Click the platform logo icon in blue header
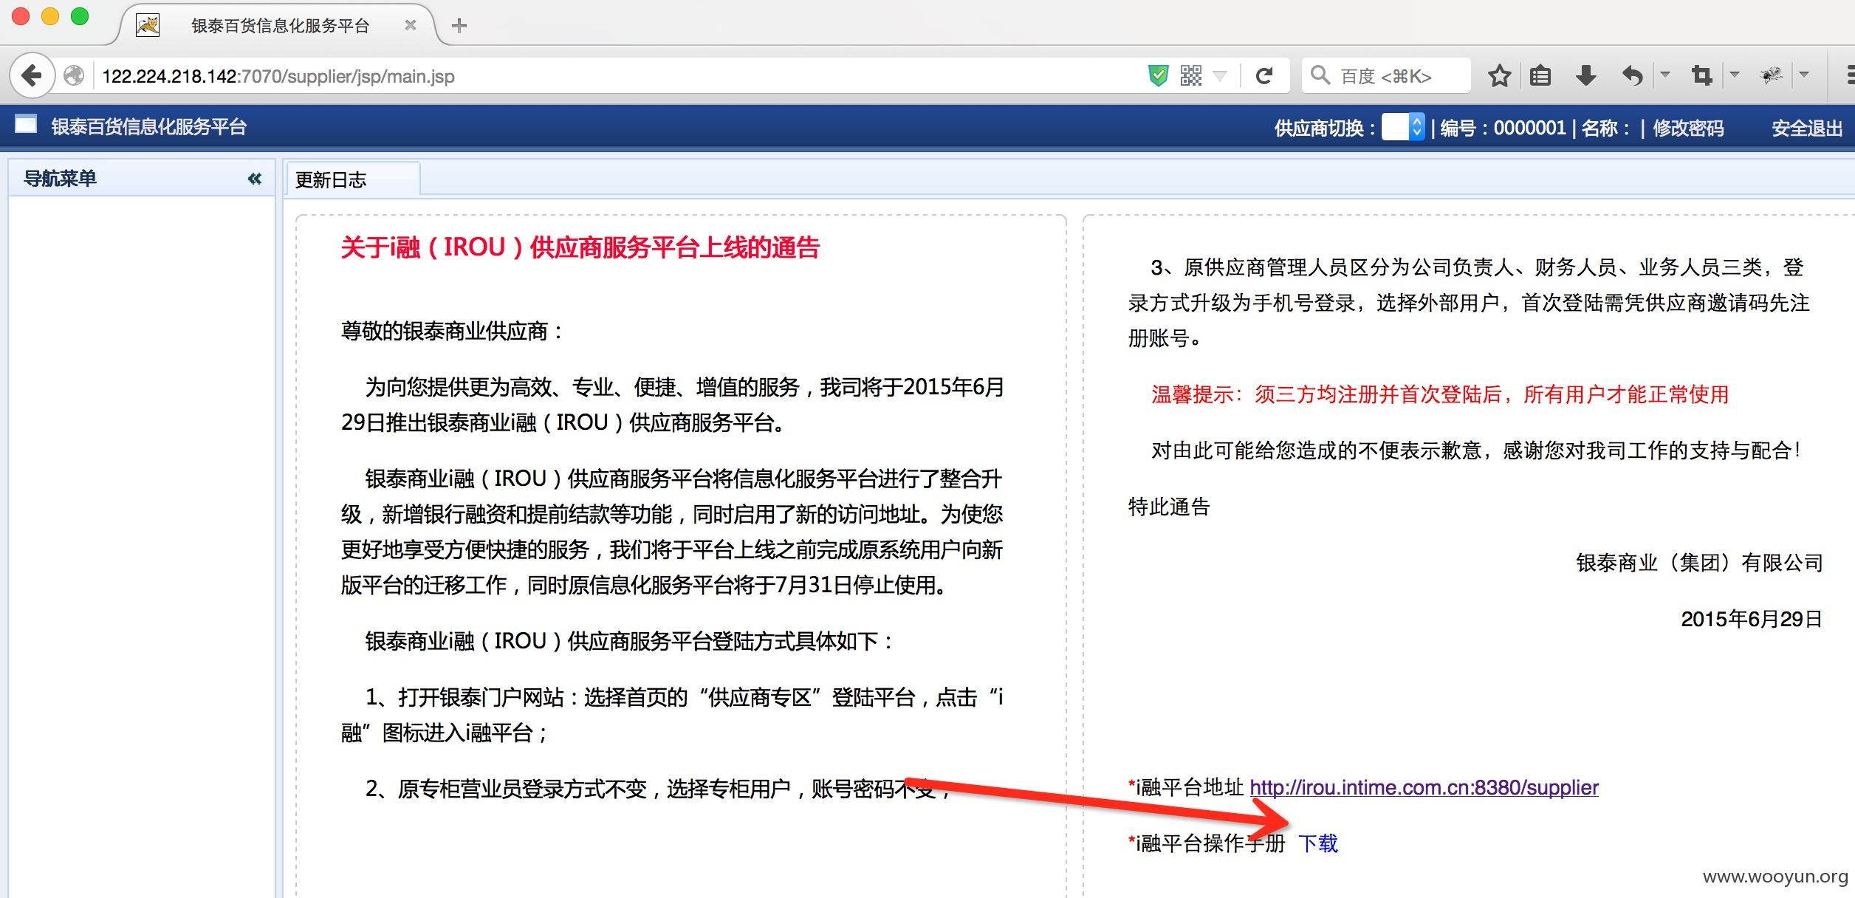 coord(26,125)
